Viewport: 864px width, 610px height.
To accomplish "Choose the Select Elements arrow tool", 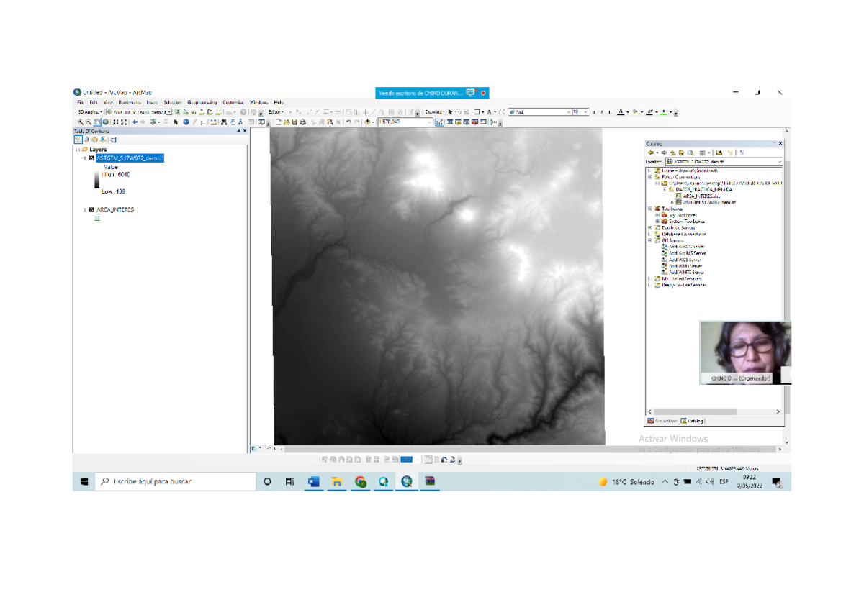I will tap(176, 122).
